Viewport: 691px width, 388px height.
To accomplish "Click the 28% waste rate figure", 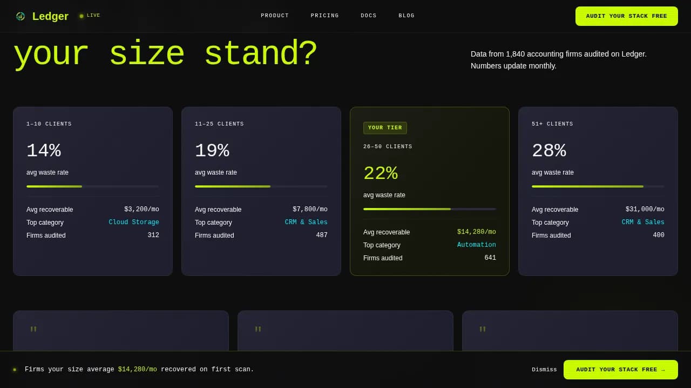I will tap(549, 151).
